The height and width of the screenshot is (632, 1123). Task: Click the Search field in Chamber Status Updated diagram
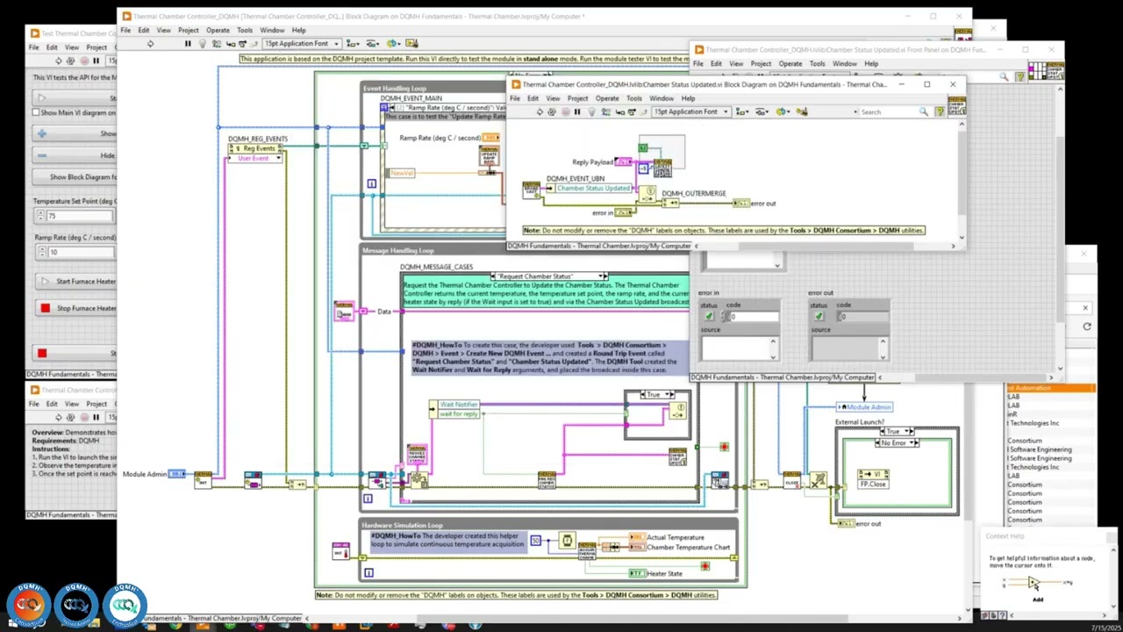pos(890,111)
